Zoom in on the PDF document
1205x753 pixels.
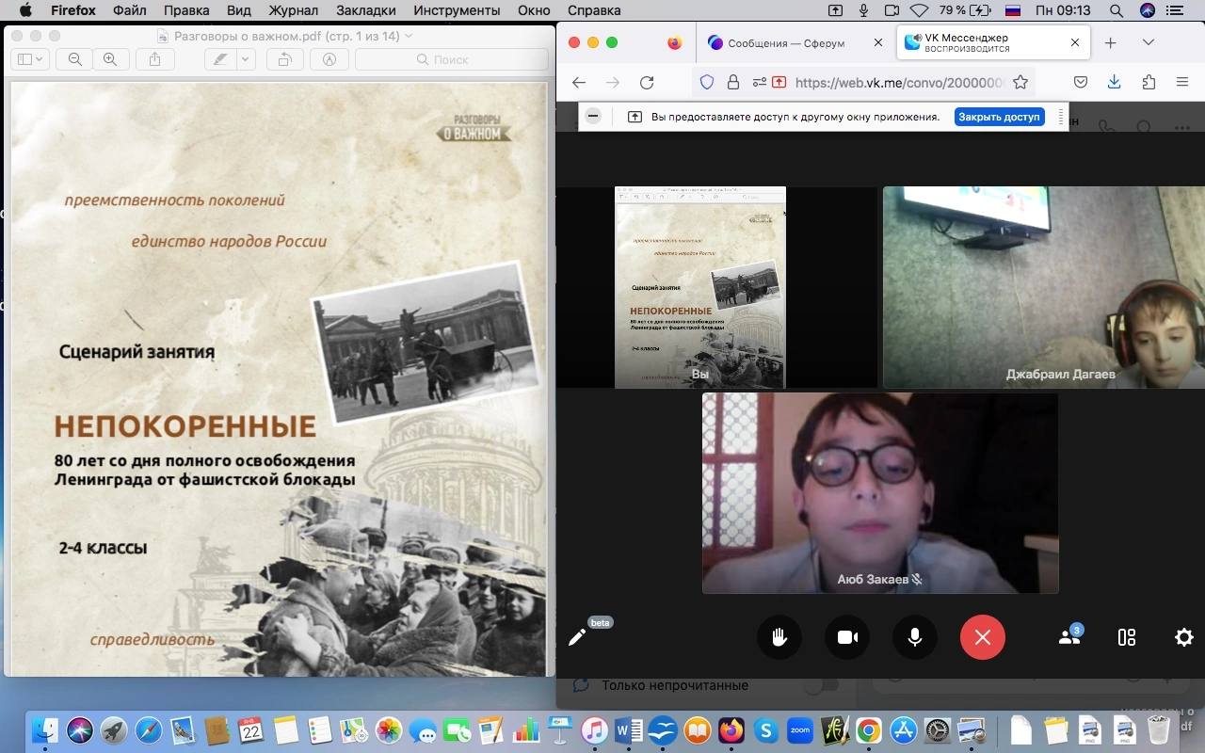[110, 59]
